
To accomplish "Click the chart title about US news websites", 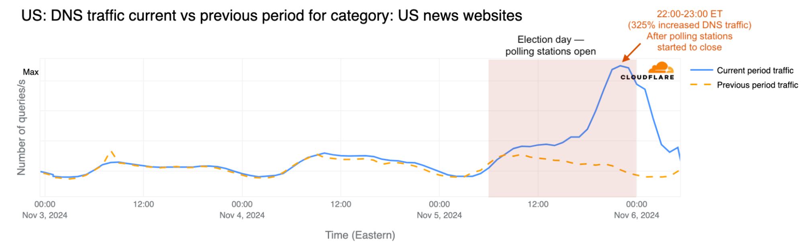I will point(272,16).
